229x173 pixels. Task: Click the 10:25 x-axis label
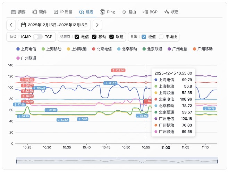(27, 147)
